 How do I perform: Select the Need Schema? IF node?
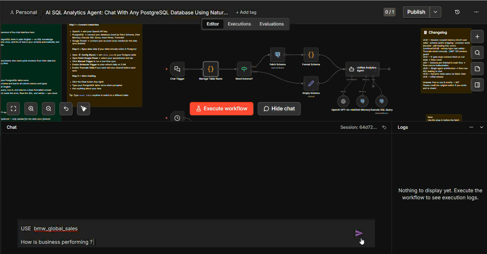click(x=244, y=69)
